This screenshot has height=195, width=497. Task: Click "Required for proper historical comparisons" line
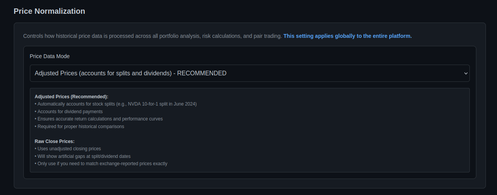80,127
